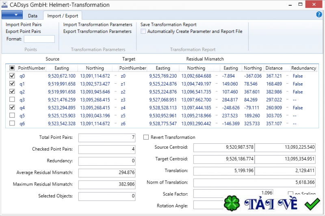Toggle the select-all checkbox in table header
This screenshot has width=325, height=216.
click(12, 68)
